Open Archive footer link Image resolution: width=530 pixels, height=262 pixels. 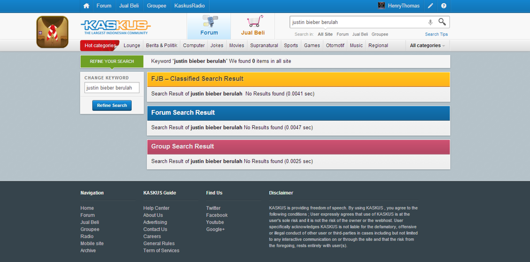coord(88,250)
